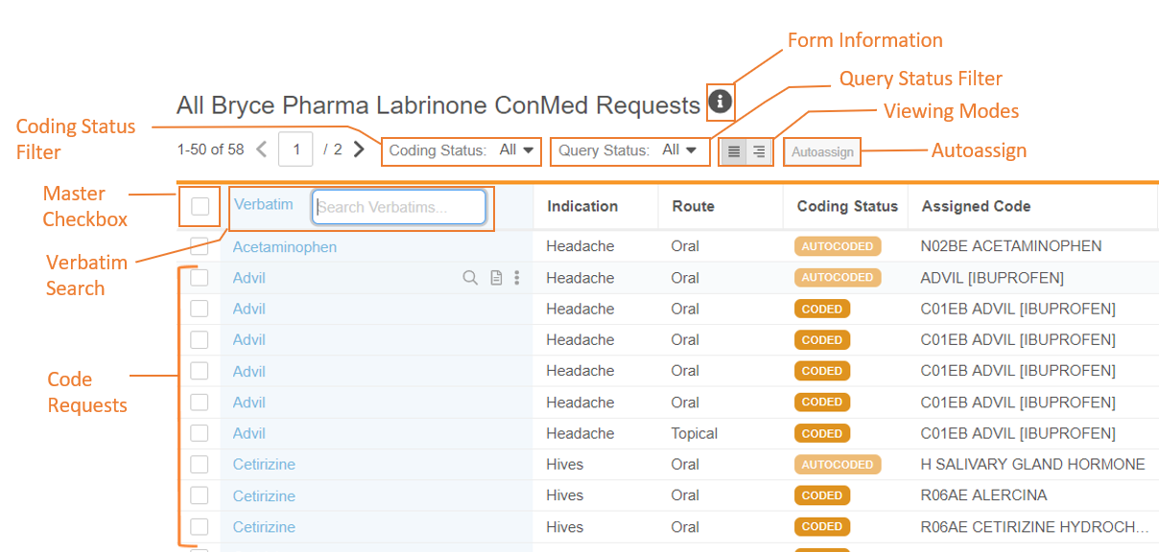Click the AUTOCODED badge on the Acetaminophen row
Viewport: 1159px width, 552px height.
tap(838, 246)
